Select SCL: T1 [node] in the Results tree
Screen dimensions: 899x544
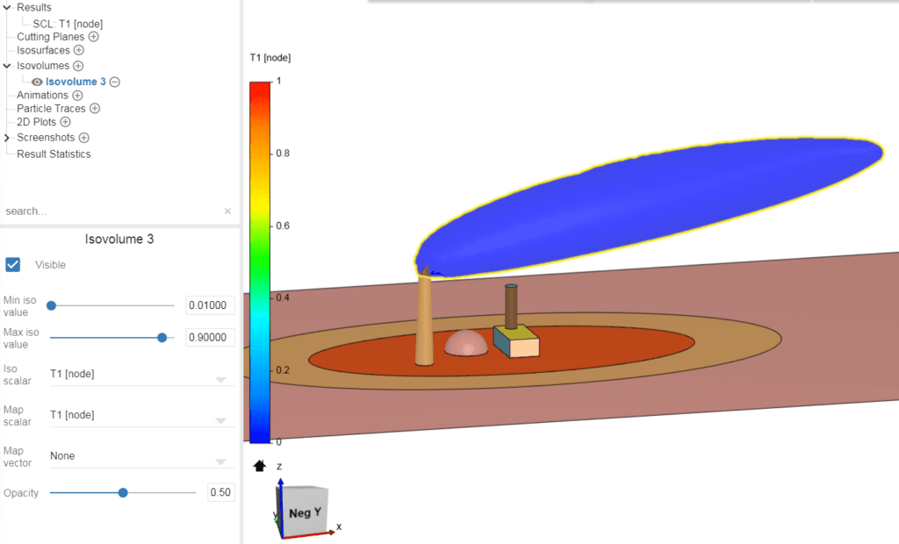tap(68, 25)
